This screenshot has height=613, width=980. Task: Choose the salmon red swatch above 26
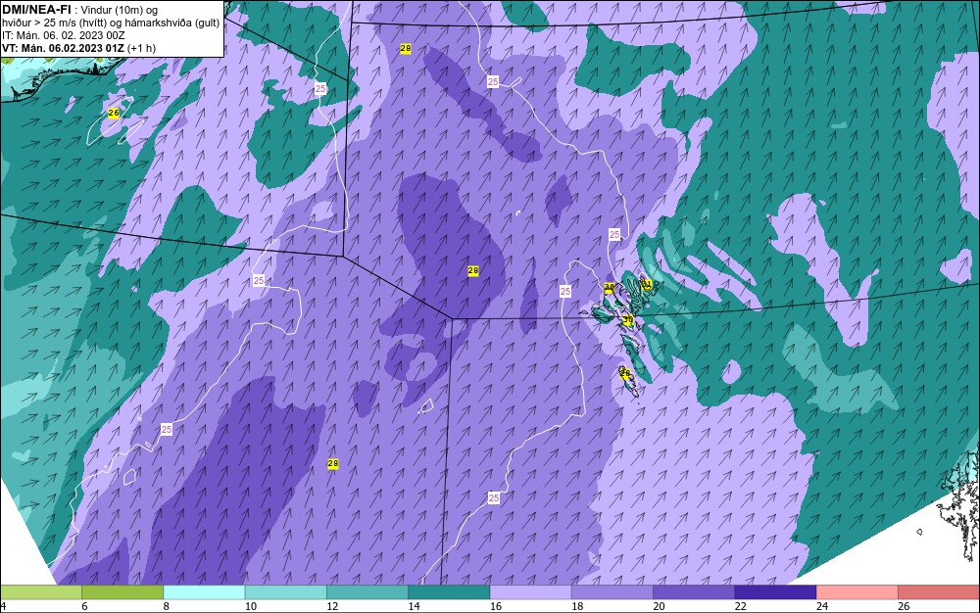(x=939, y=592)
